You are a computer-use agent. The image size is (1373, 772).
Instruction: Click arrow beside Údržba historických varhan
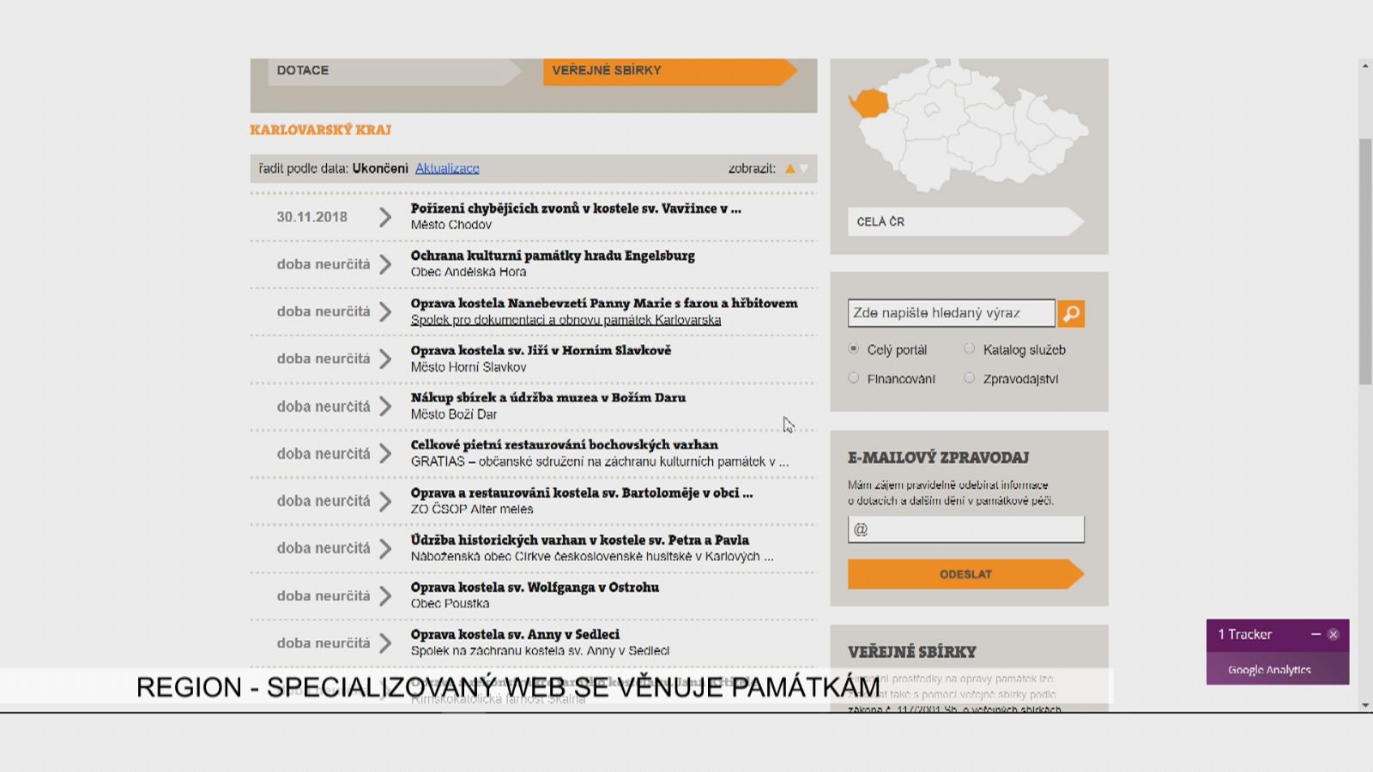[385, 548]
